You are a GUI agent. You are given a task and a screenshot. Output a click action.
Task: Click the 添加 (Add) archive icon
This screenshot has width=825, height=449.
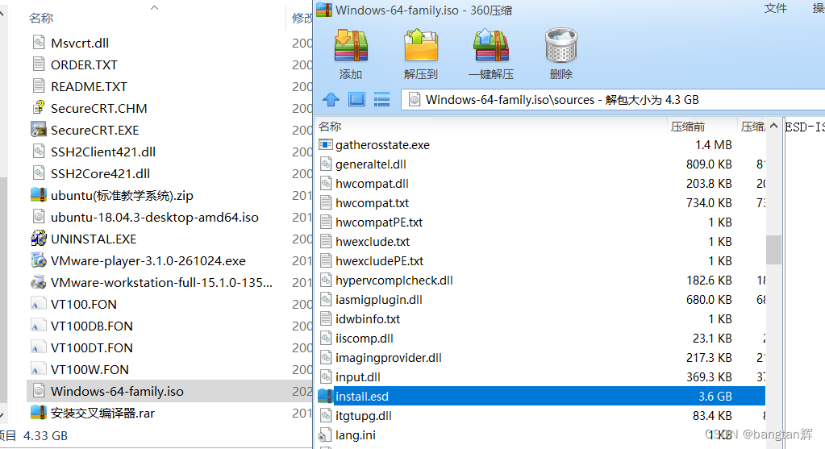[x=351, y=46]
